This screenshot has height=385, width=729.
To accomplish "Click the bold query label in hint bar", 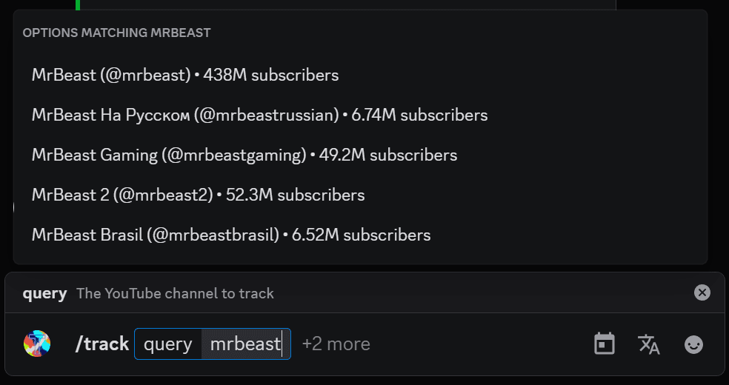I will pos(44,293).
